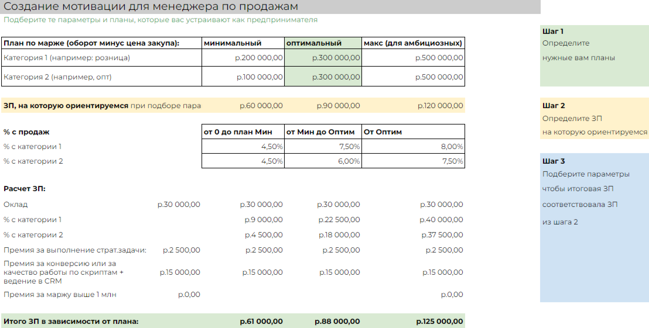Click 'р.2 500,00' in the макс column
Viewport: 649px width, 328px height.
pos(444,250)
